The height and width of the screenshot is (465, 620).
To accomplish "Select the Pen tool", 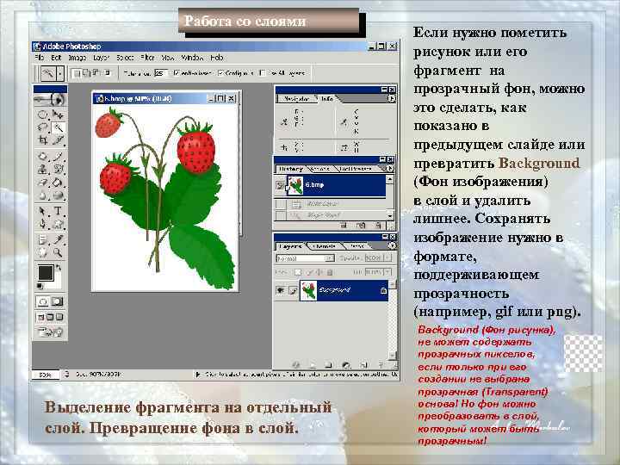I will (42, 224).
